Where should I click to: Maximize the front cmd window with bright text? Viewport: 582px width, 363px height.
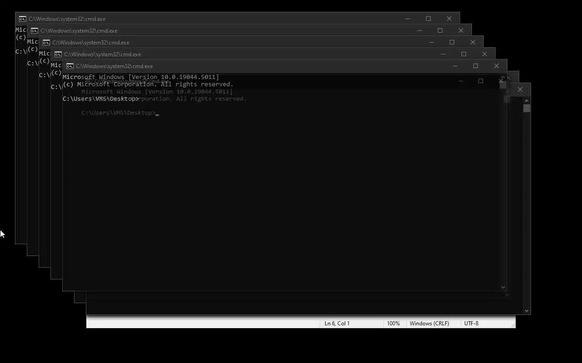point(476,66)
